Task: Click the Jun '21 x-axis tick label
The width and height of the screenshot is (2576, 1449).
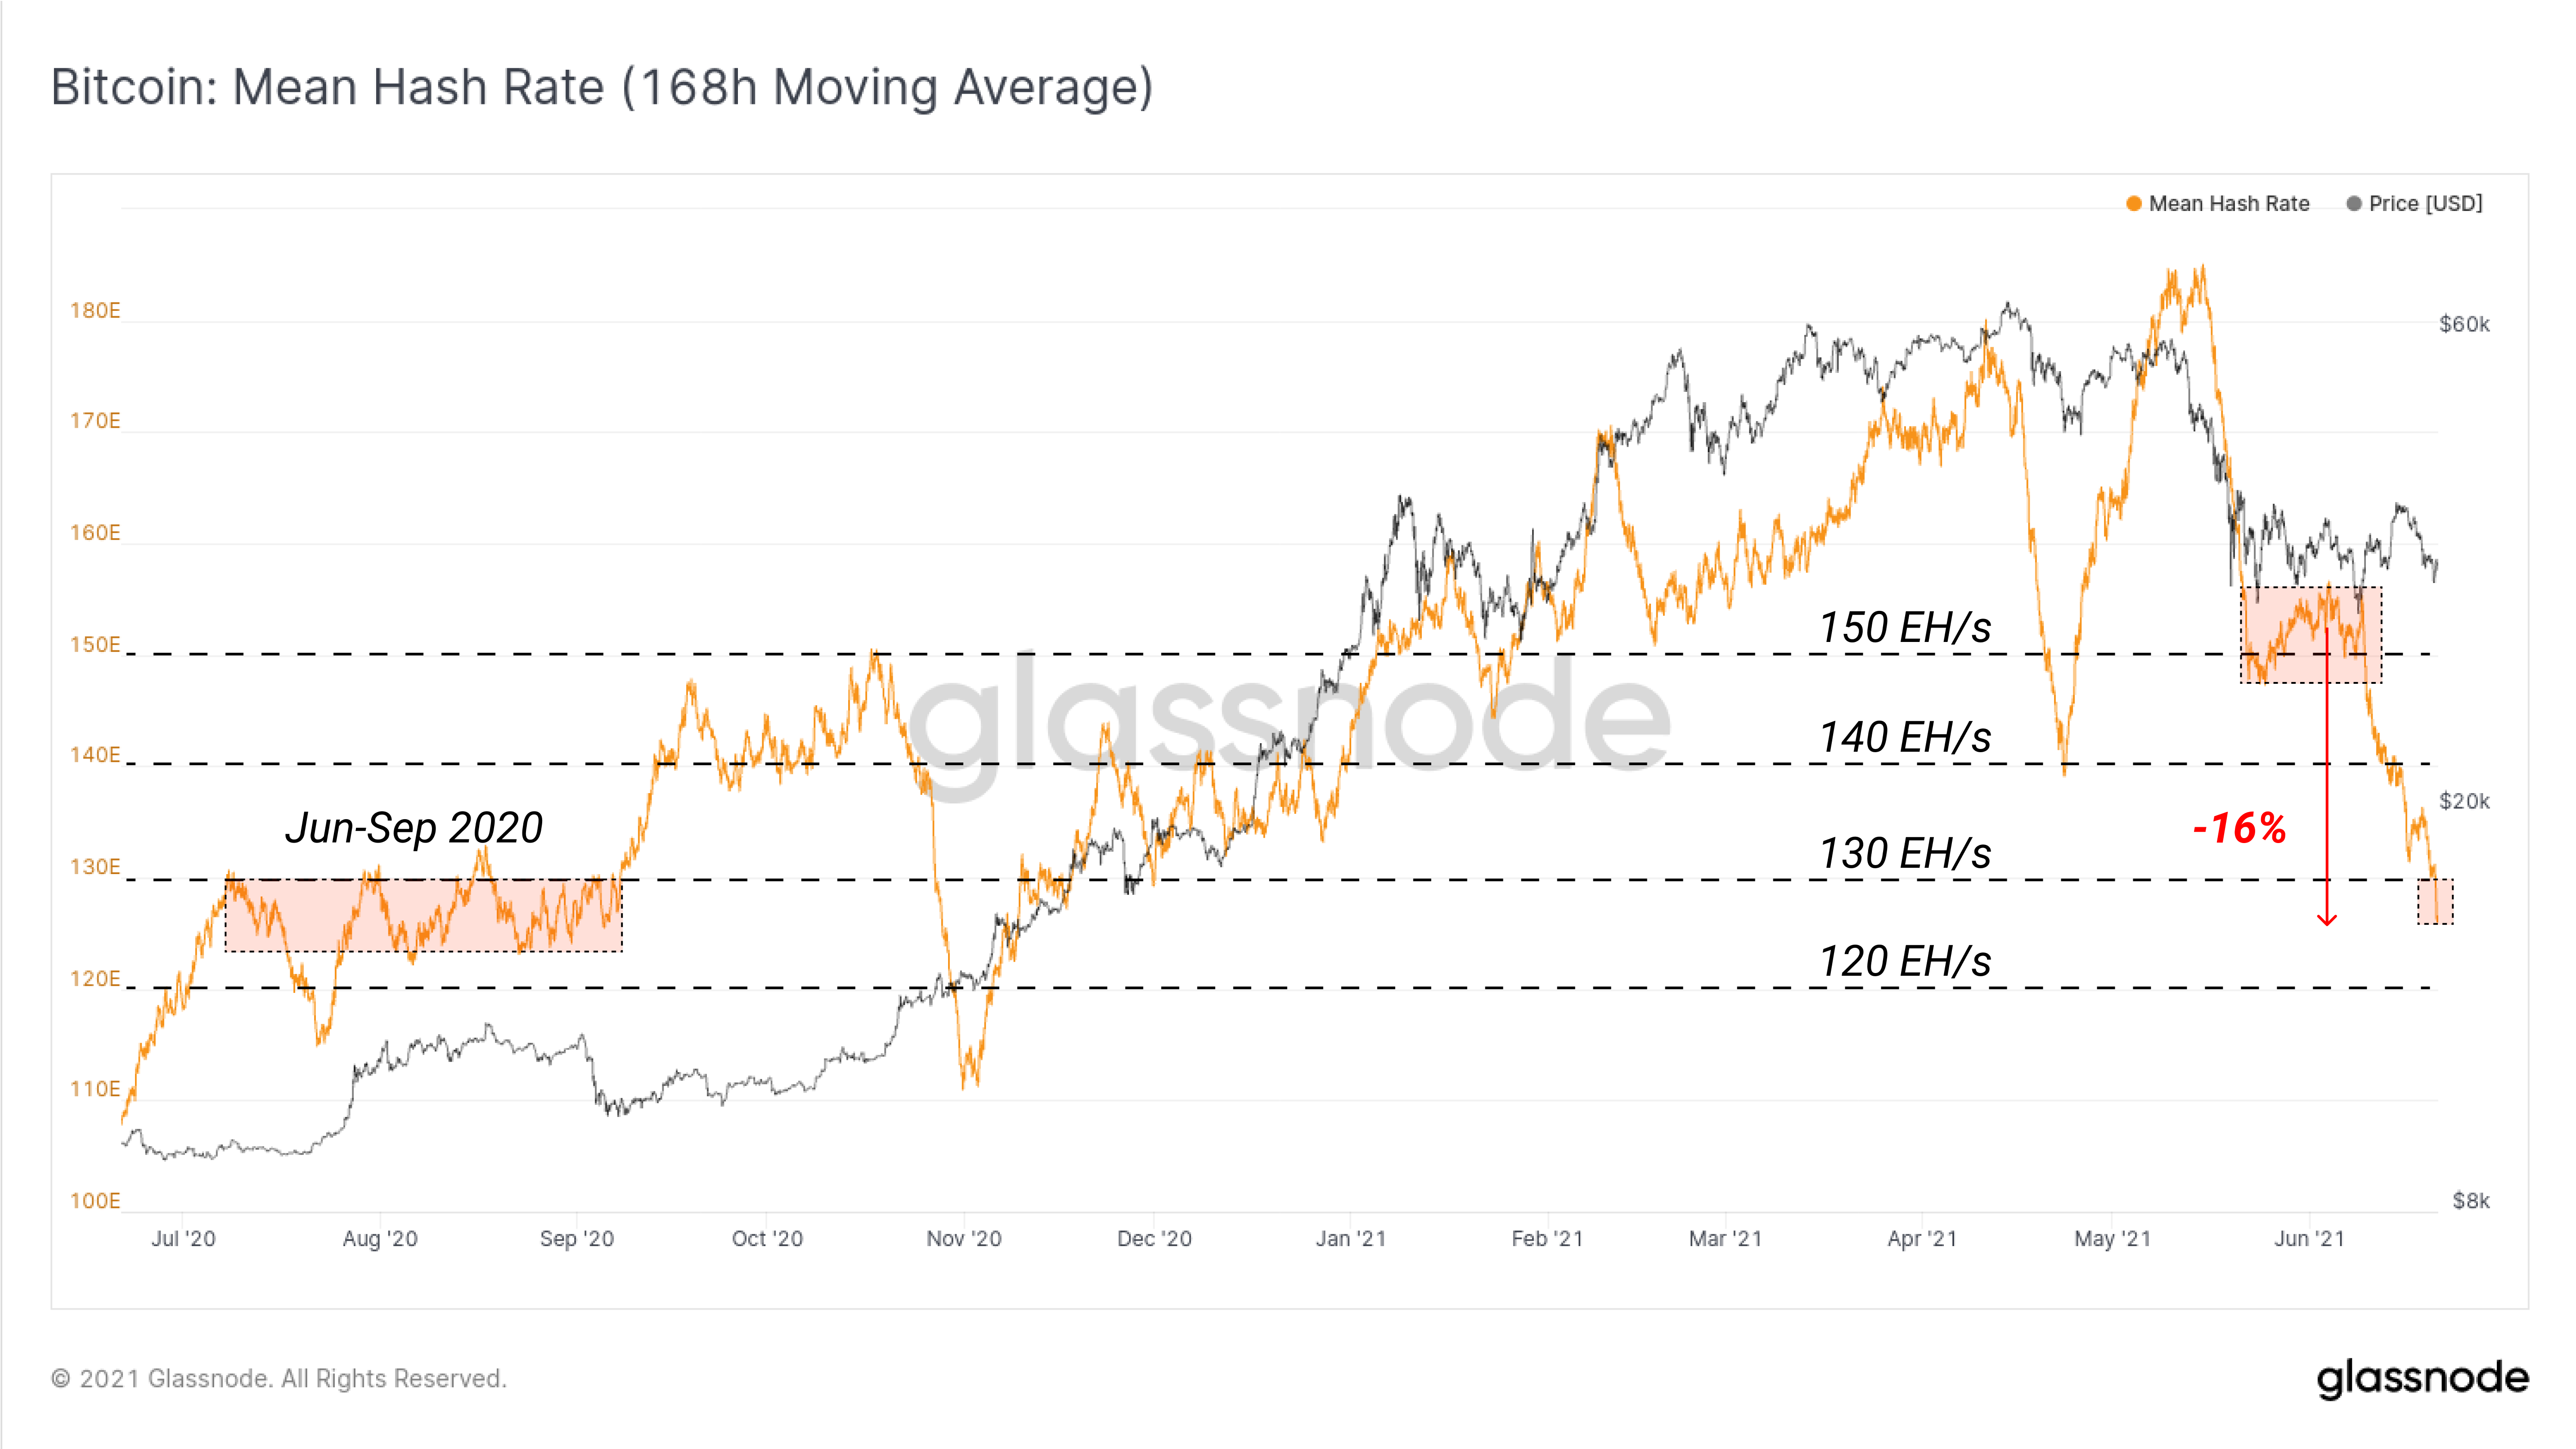Action: coord(2309,1238)
